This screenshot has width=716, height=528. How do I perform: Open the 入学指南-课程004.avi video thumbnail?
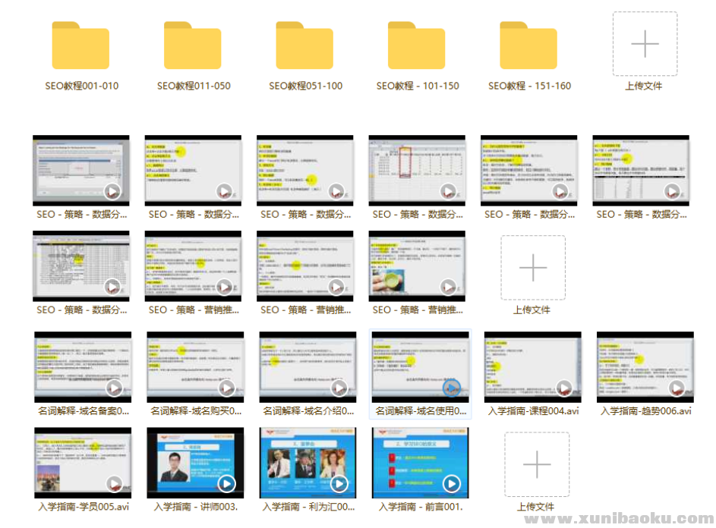pos(532,366)
